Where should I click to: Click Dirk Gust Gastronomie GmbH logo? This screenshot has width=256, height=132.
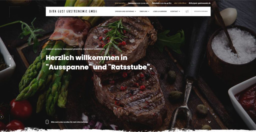73,12
